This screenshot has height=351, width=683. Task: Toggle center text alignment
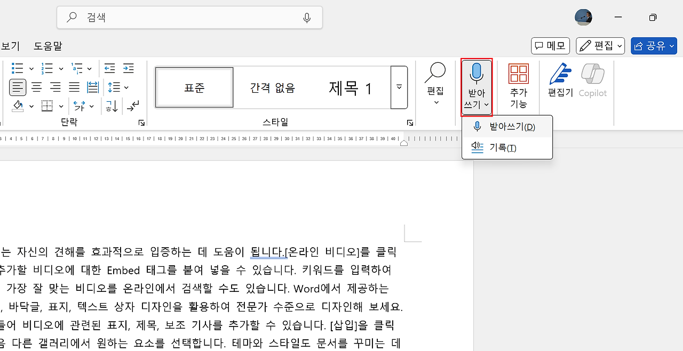(36, 87)
